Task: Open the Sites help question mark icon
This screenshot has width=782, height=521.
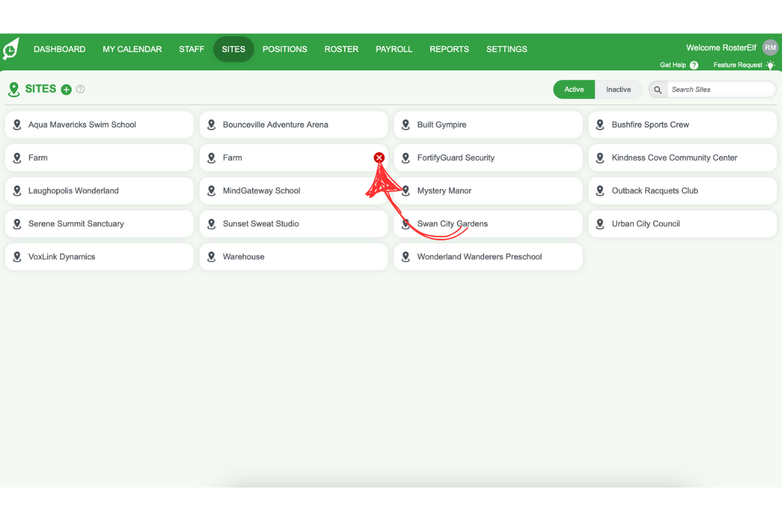Action: click(80, 89)
